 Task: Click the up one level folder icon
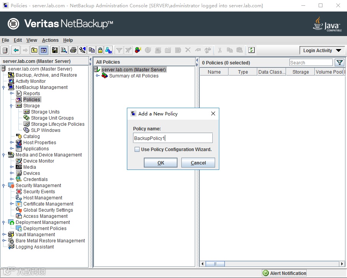coord(34,50)
